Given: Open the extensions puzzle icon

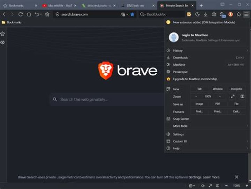Looking at the screenshot, I should pos(239,14).
